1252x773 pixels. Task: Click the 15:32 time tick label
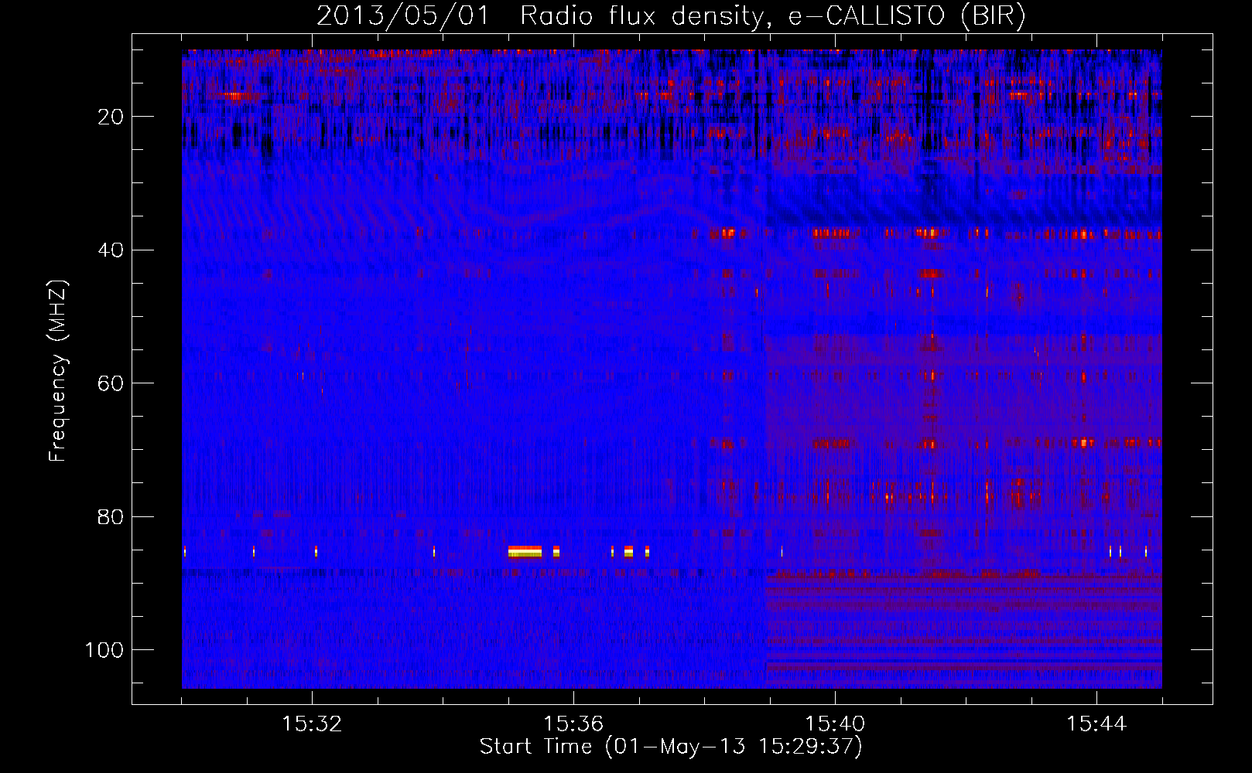(x=312, y=724)
